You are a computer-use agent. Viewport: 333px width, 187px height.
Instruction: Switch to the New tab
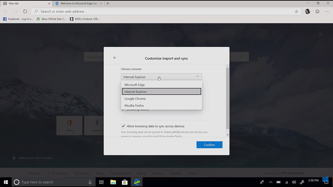(x=22, y=4)
